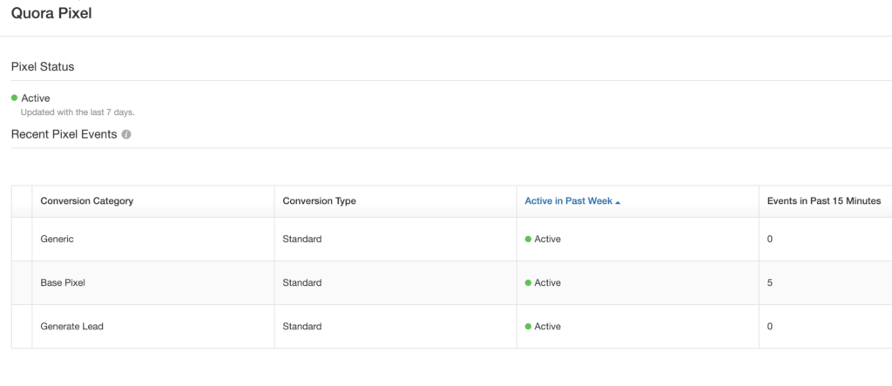Click Standard type in the Base Pixel row

coord(302,283)
